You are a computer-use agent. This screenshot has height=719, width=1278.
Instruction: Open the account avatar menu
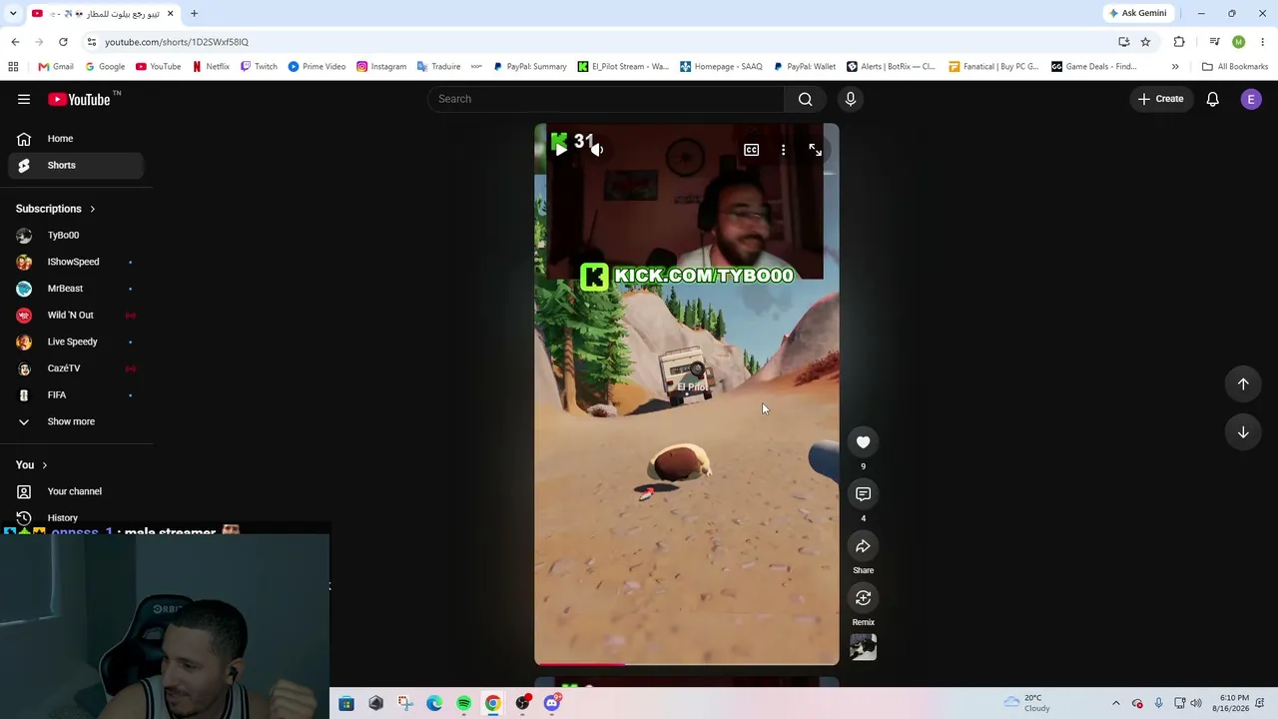click(1251, 99)
